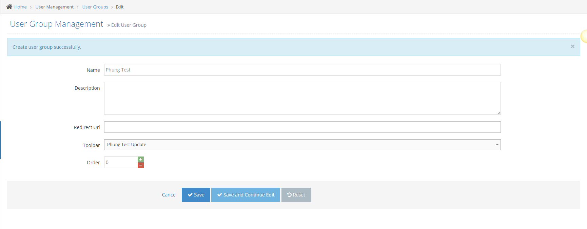
Task: Click the Redirect Url input field
Action: [x=302, y=127]
